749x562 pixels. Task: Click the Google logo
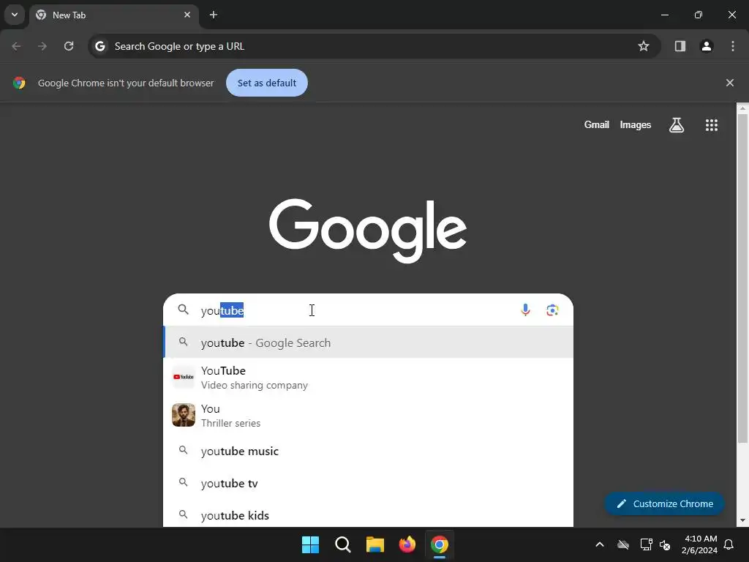coord(368,231)
